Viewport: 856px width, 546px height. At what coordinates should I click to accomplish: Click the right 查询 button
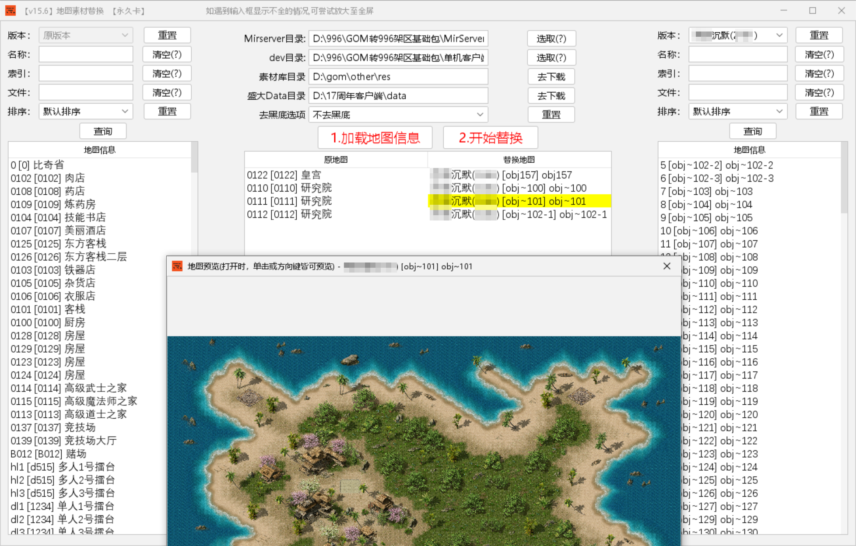point(753,131)
